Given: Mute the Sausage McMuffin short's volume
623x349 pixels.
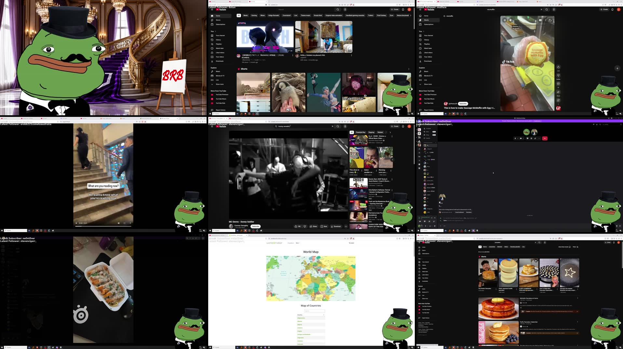Looking at the screenshot, I should (510, 20).
